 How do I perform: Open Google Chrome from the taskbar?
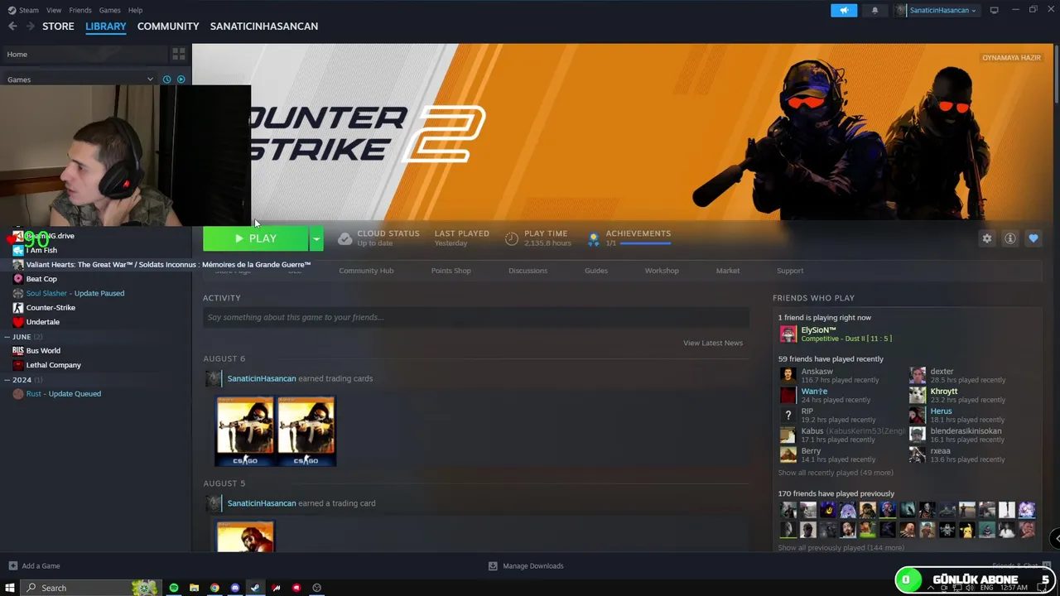(x=214, y=588)
